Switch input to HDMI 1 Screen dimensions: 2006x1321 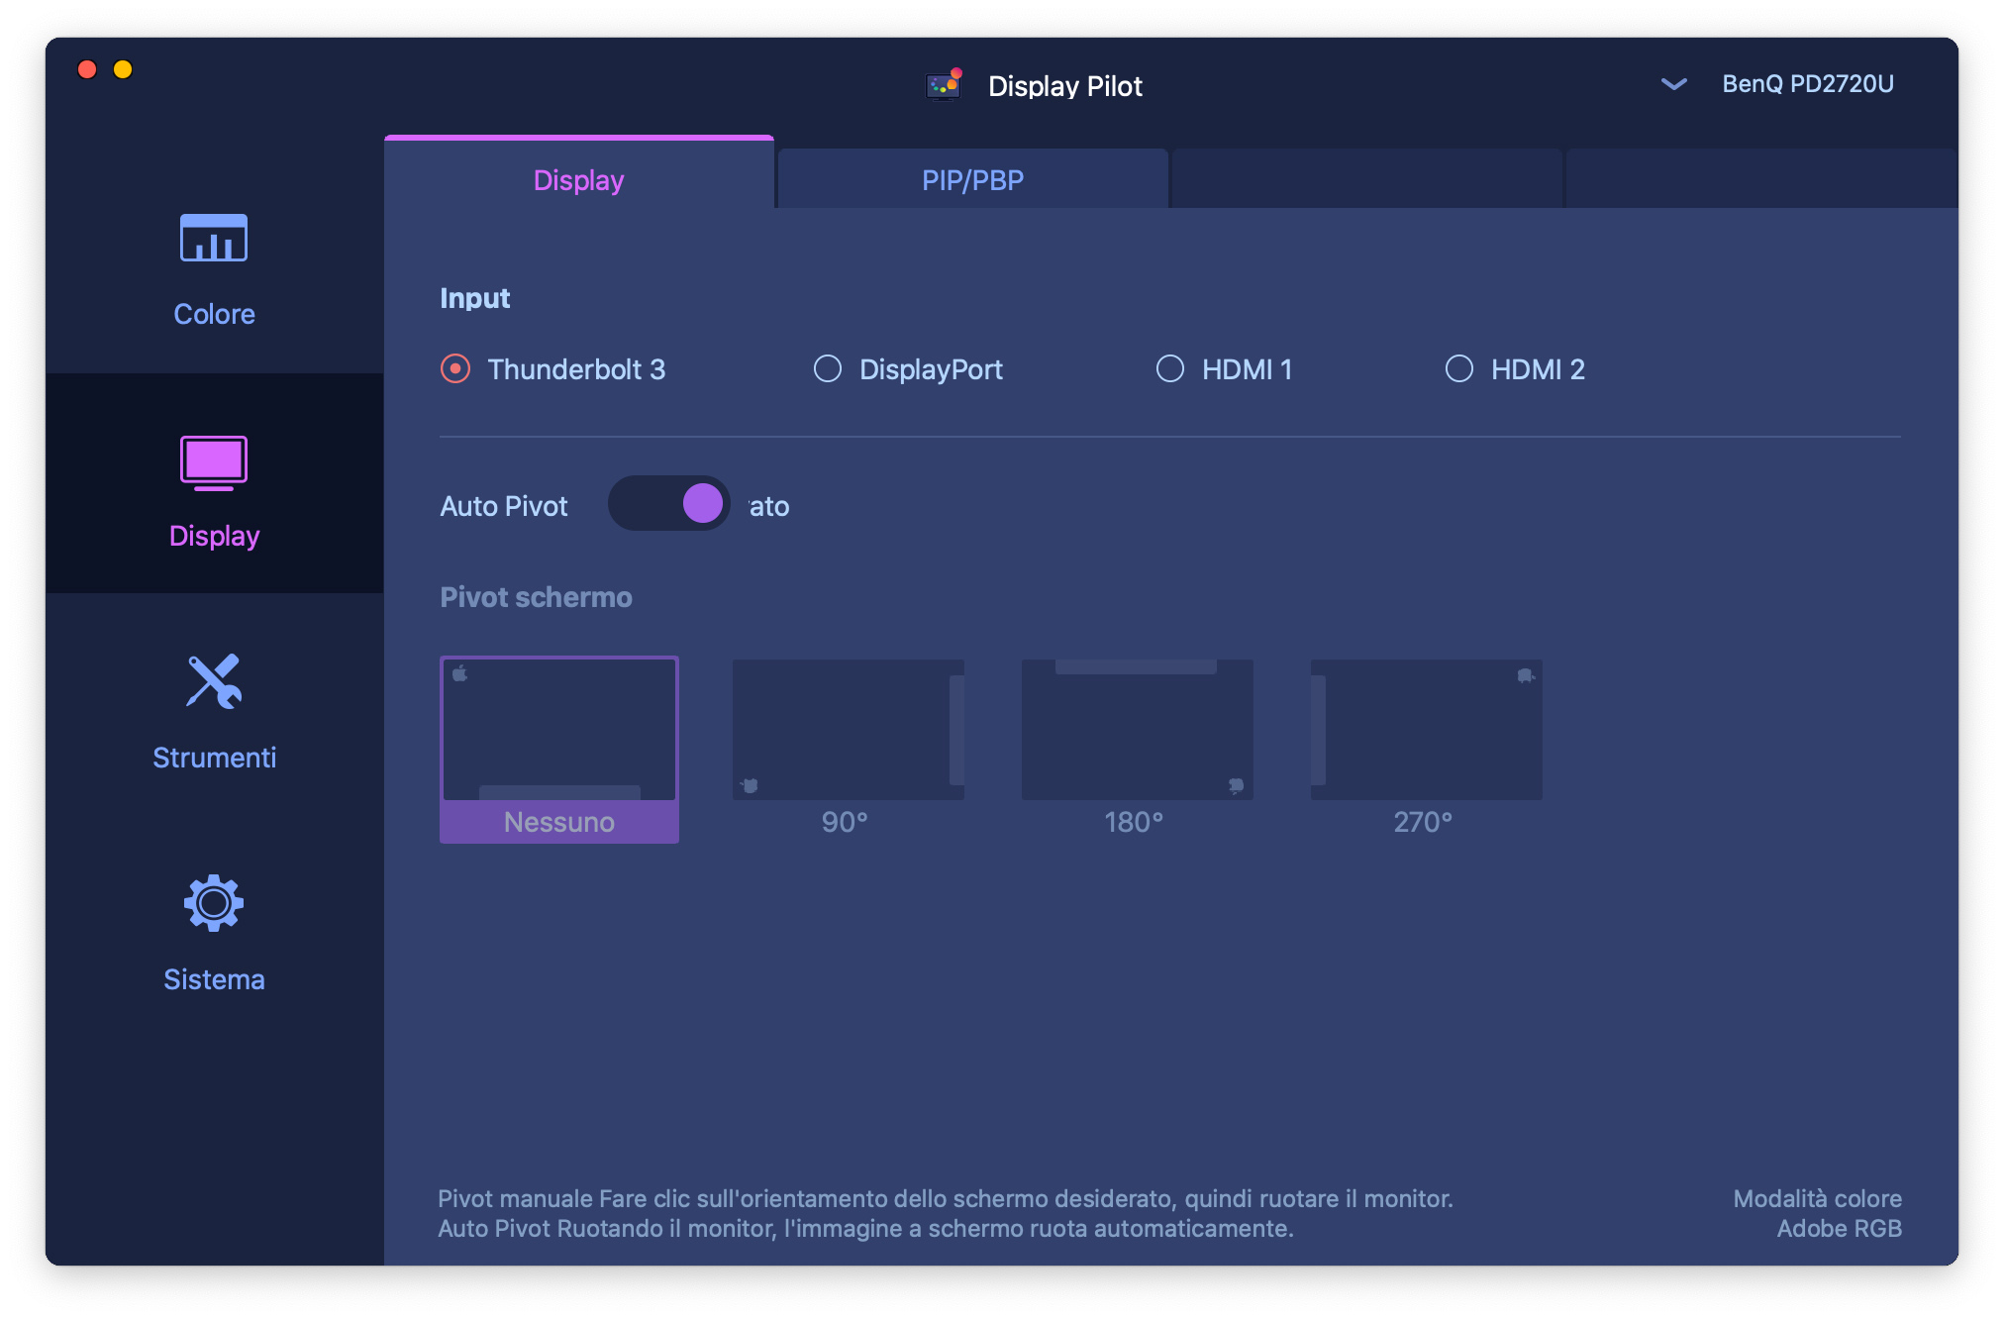pyautogui.click(x=1170, y=369)
